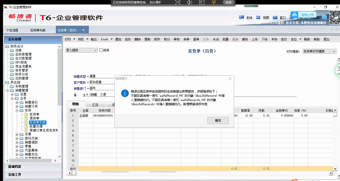
Task: Go to last record with 末张
Action: pos(274,39)
